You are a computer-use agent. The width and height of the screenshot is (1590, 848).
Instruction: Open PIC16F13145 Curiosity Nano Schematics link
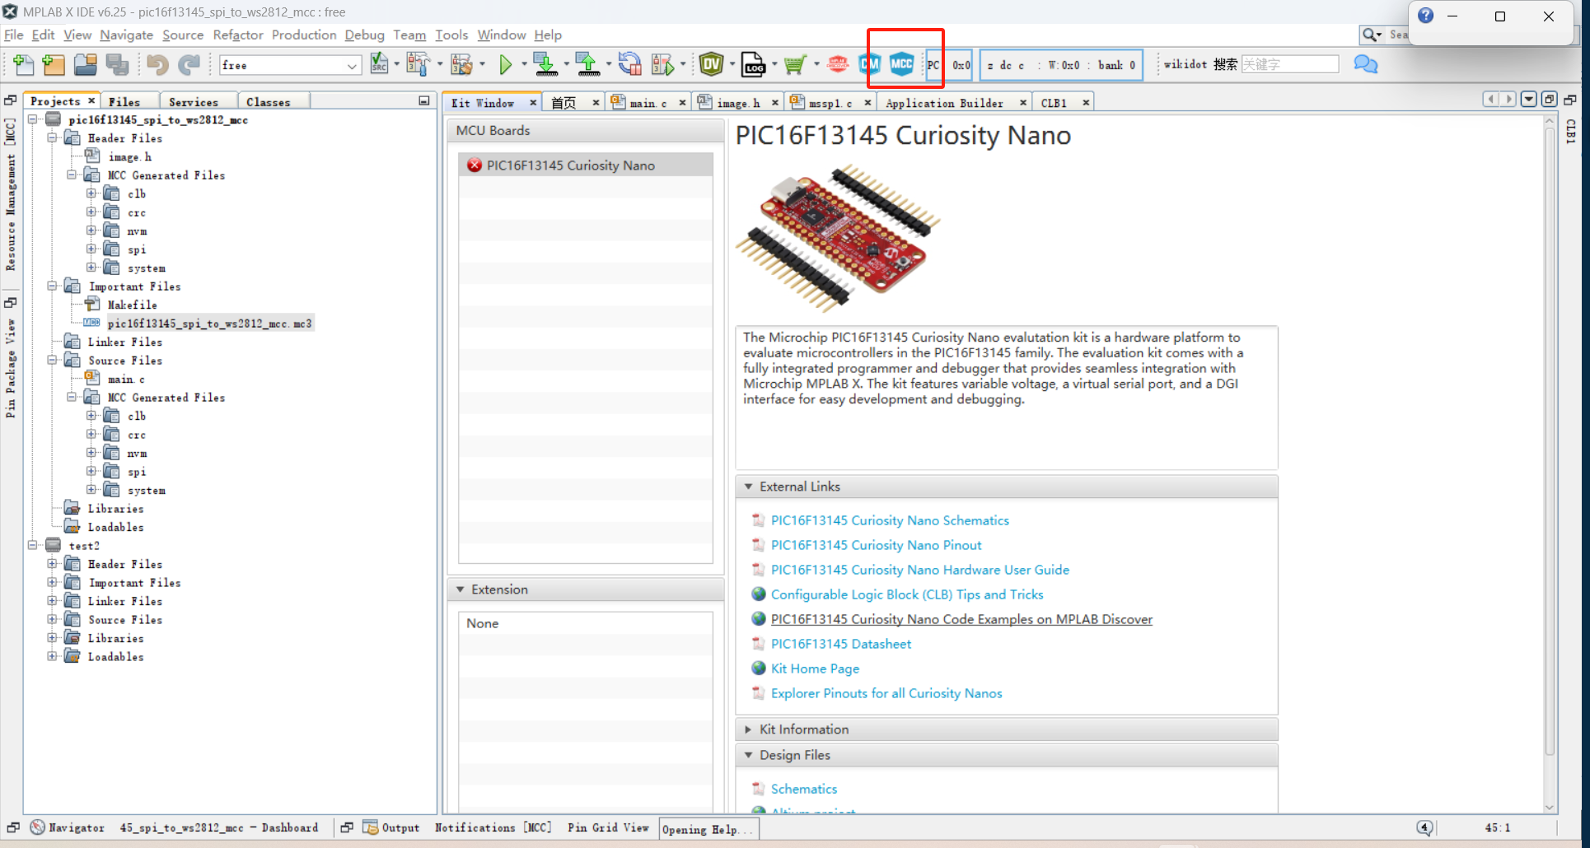pos(890,520)
